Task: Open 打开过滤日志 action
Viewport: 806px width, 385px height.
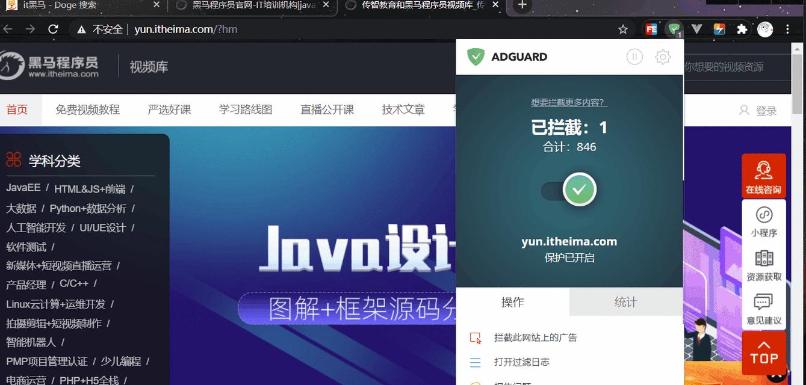Action: [x=522, y=362]
